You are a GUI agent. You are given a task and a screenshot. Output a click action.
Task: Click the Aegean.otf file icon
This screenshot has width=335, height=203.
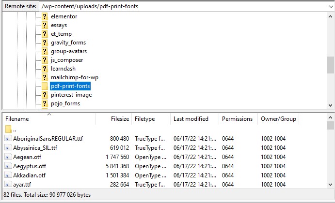[8, 157]
